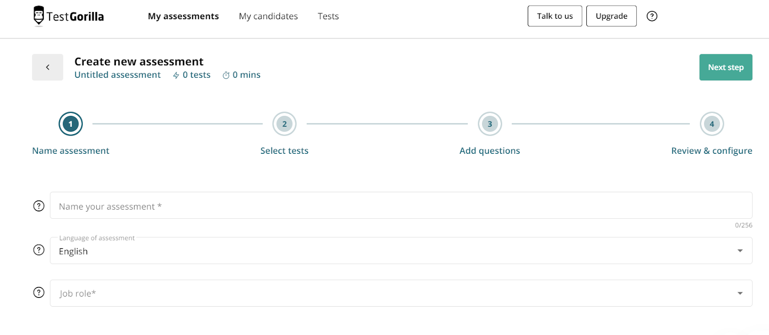This screenshot has width=769, height=335.
Task: Click help icon beside assessment name field
Action: click(x=39, y=206)
